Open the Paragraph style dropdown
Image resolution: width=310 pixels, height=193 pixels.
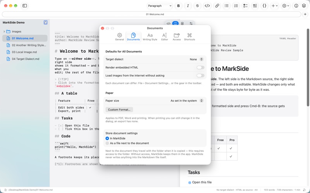coord(160,6)
